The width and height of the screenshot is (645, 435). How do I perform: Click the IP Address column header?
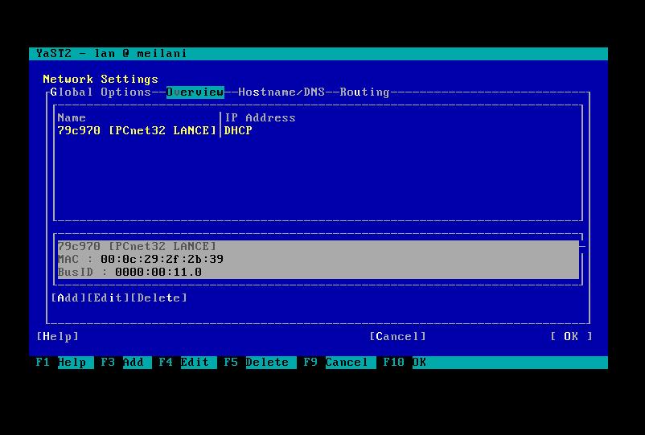(260, 118)
